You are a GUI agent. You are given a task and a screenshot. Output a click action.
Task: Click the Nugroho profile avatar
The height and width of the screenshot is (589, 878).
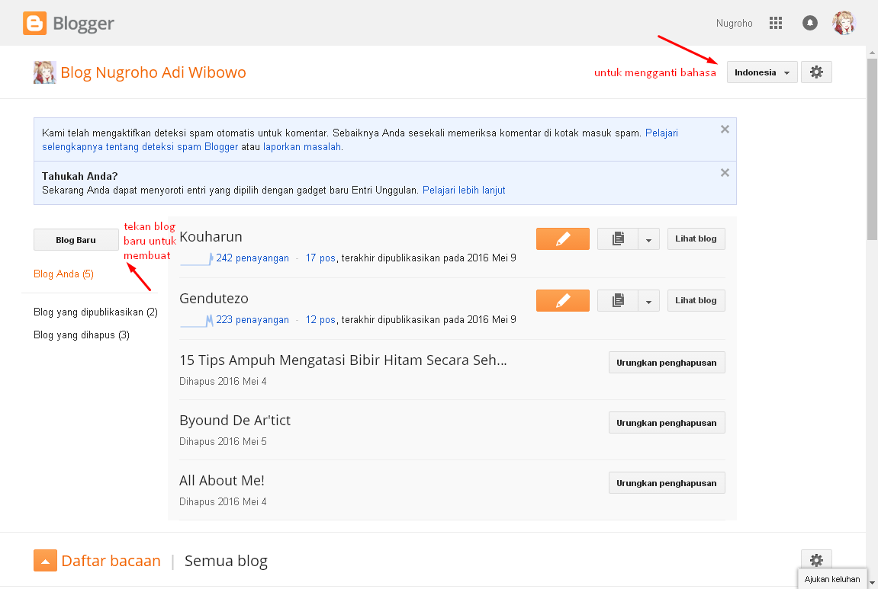[x=843, y=22]
